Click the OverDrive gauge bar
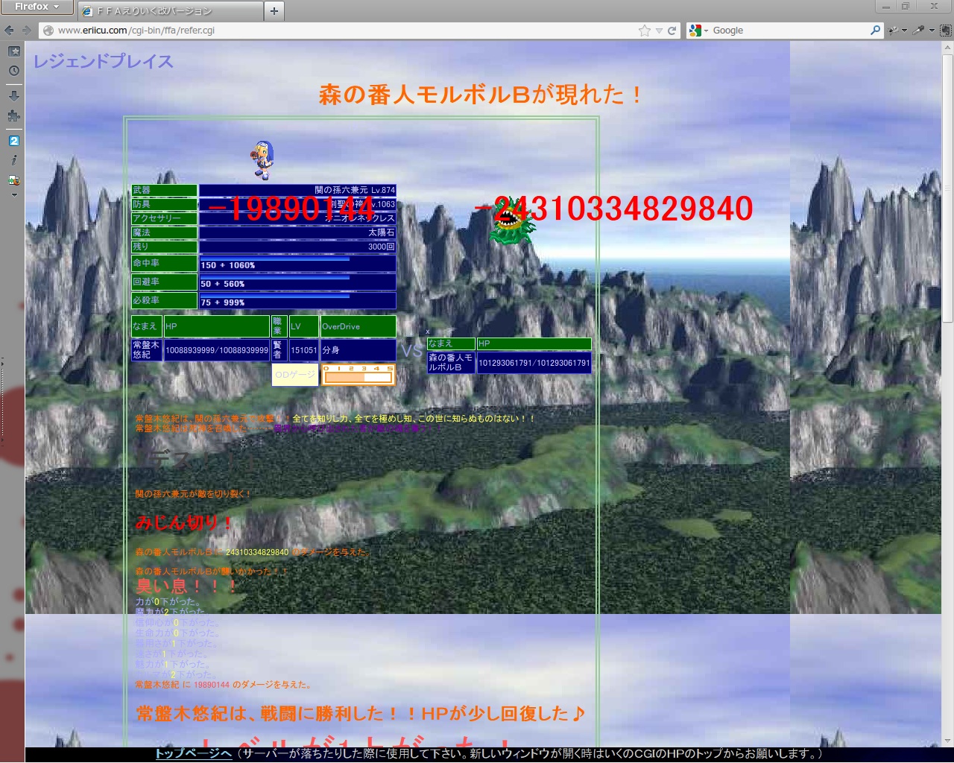This screenshot has width=954, height=763. tap(358, 375)
